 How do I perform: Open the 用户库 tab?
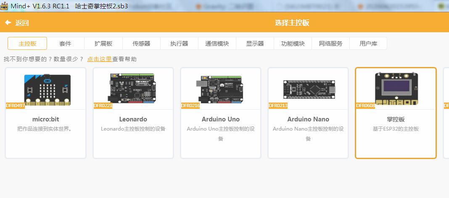pyautogui.click(x=368, y=44)
